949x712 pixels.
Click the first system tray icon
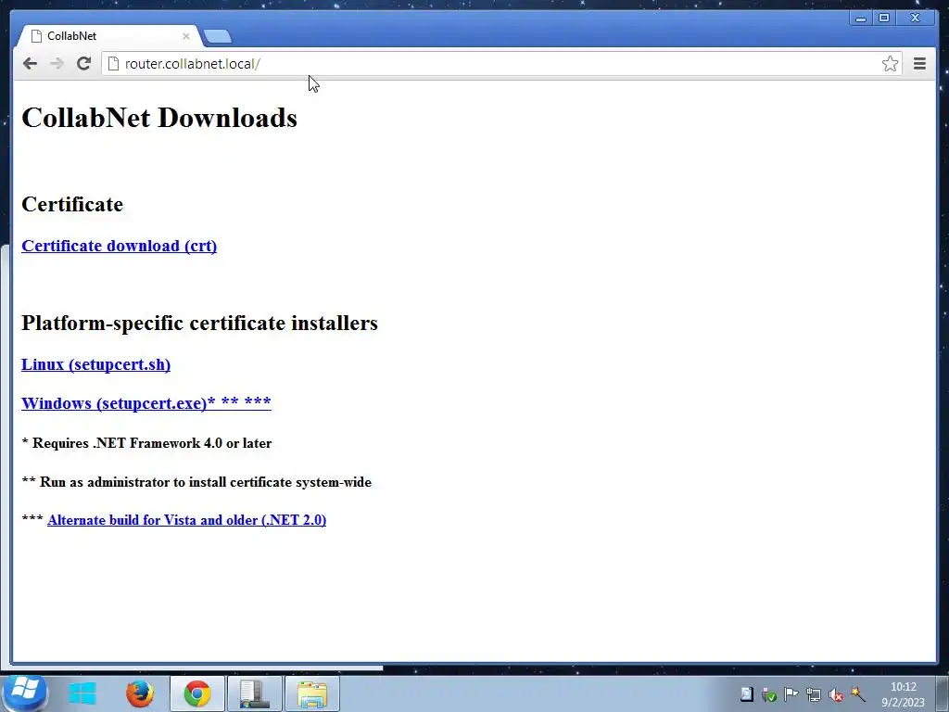click(747, 694)
